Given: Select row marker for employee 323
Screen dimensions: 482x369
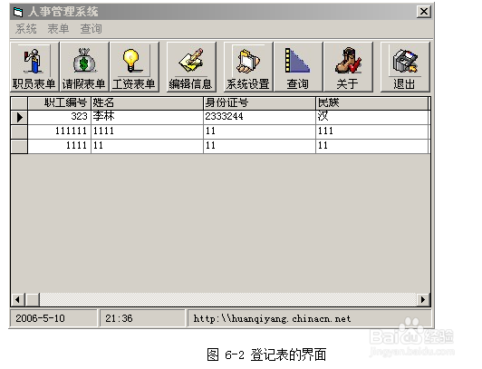Looking at the screenshot, I should (x=19, y=117).
